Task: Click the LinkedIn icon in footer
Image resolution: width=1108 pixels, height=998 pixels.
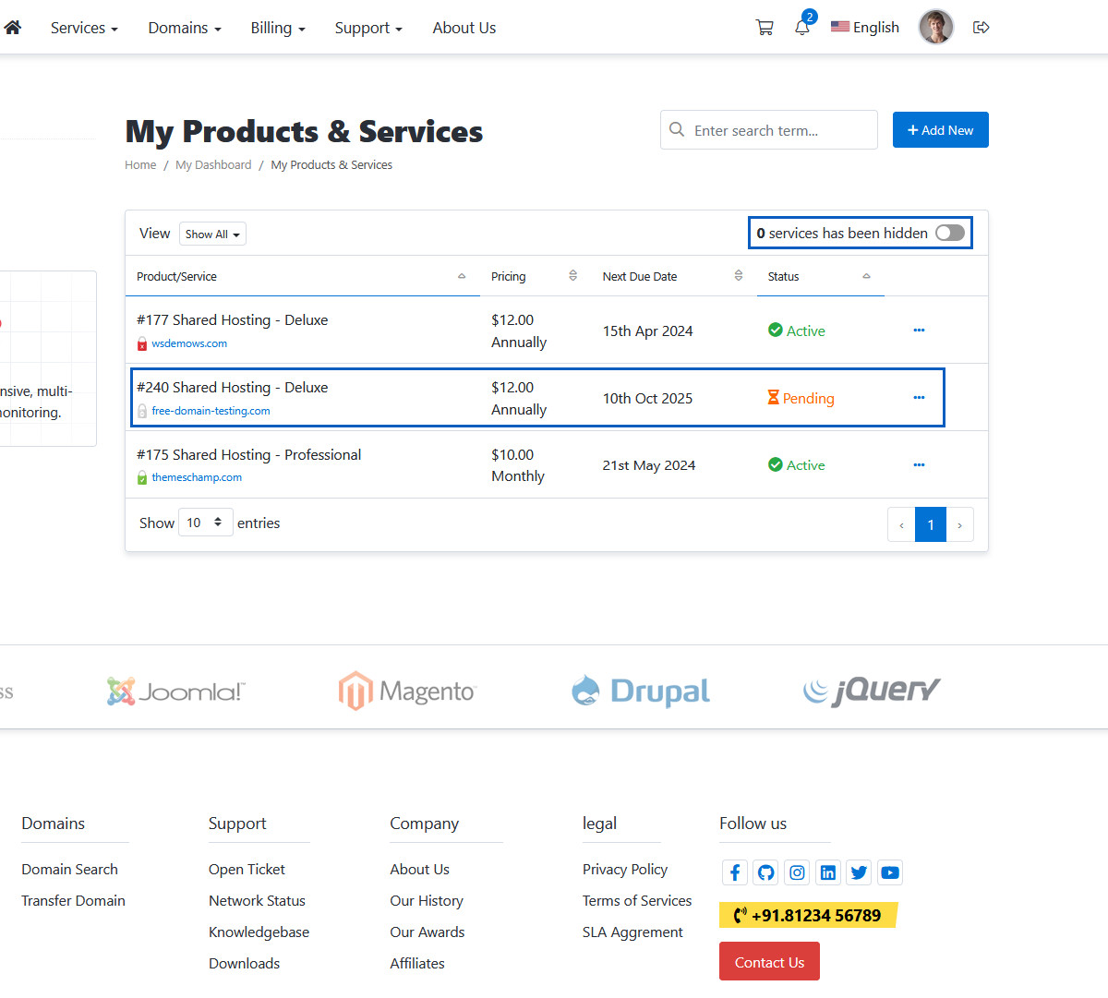Action: 828,872
